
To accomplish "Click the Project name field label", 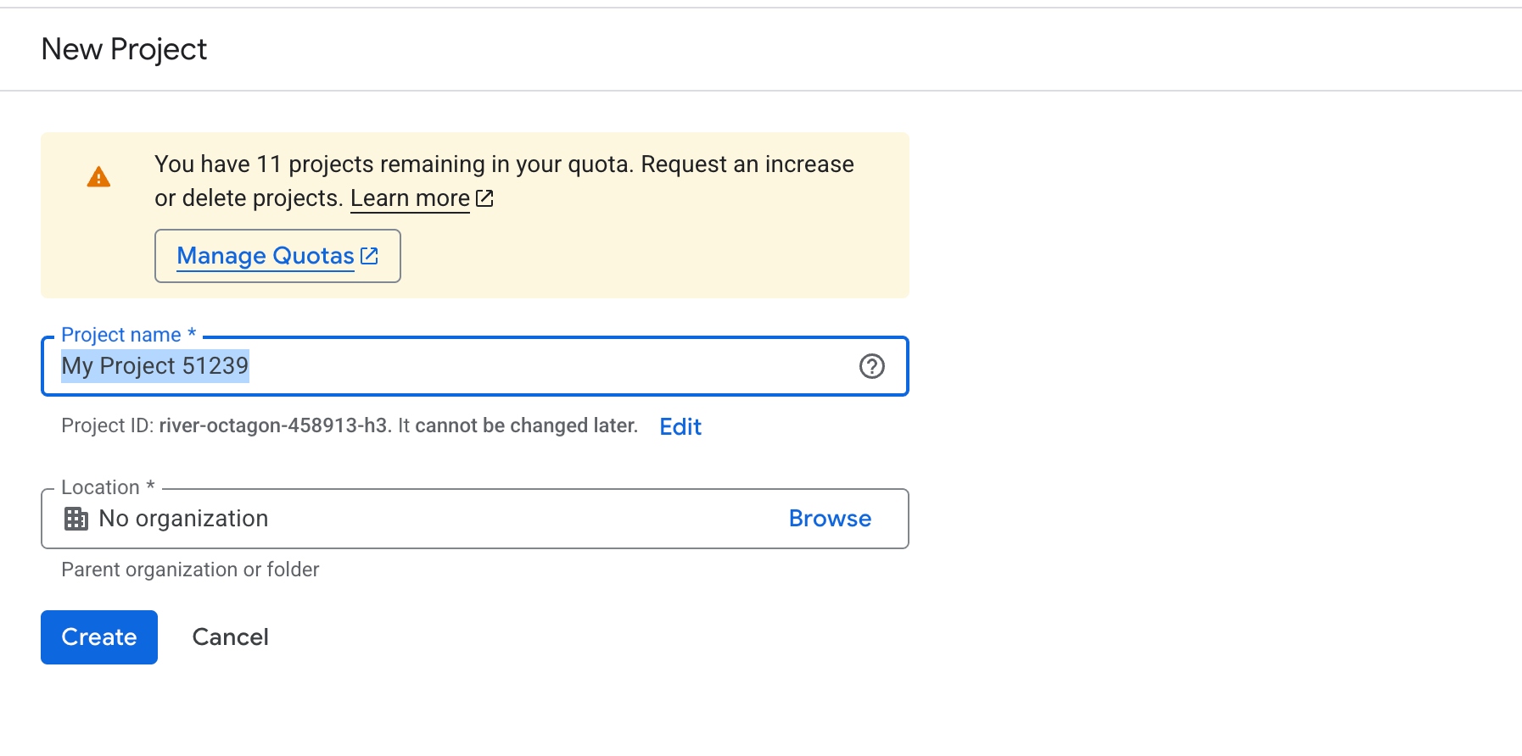I will 128,335.
